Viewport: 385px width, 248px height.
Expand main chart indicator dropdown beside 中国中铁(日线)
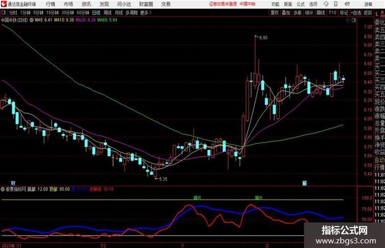[x=31, y=20]
